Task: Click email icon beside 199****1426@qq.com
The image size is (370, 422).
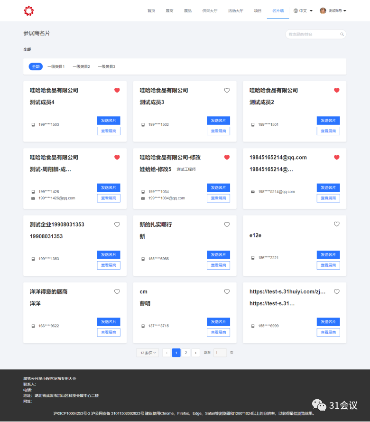Action: [x=33, y=198]
